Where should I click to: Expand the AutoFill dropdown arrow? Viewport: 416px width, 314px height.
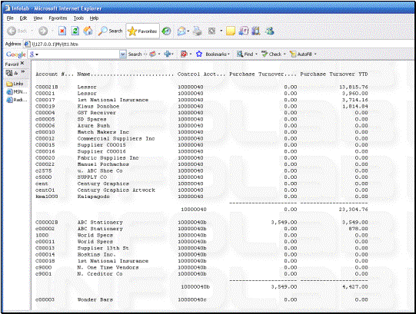[x=315, y=55]
